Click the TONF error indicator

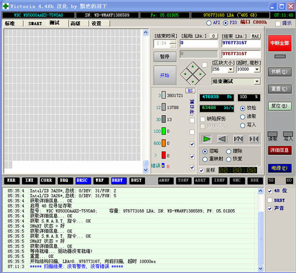click(x=183, y=181)
